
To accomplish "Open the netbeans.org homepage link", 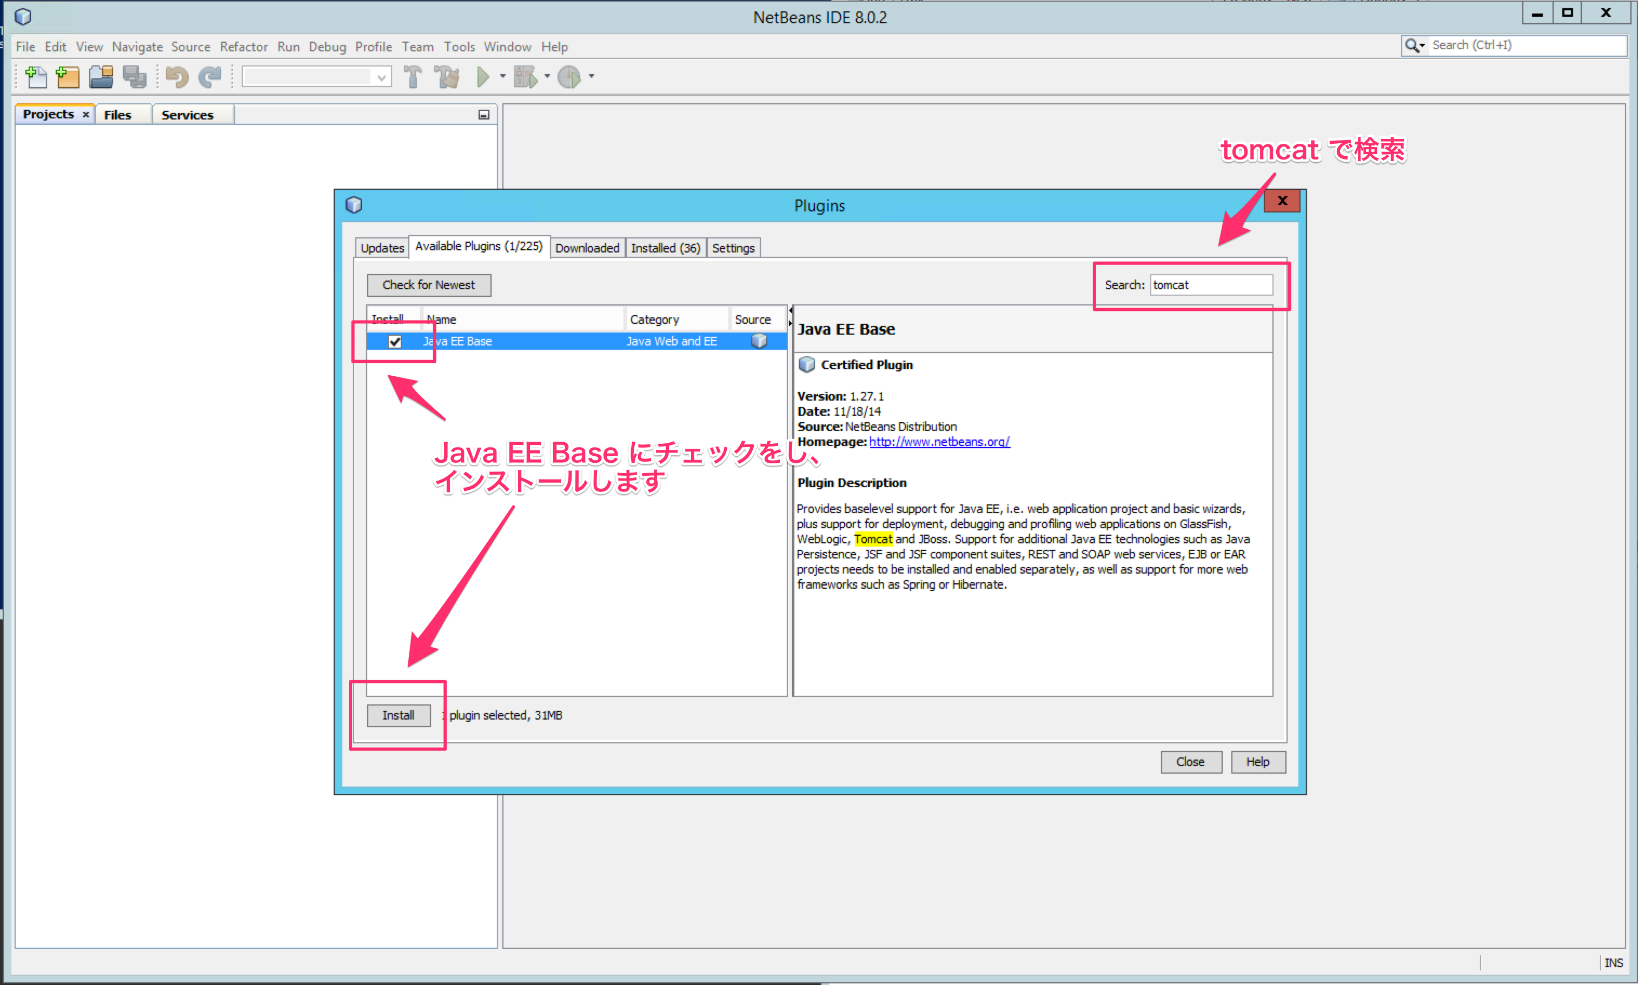I will 938,441.
